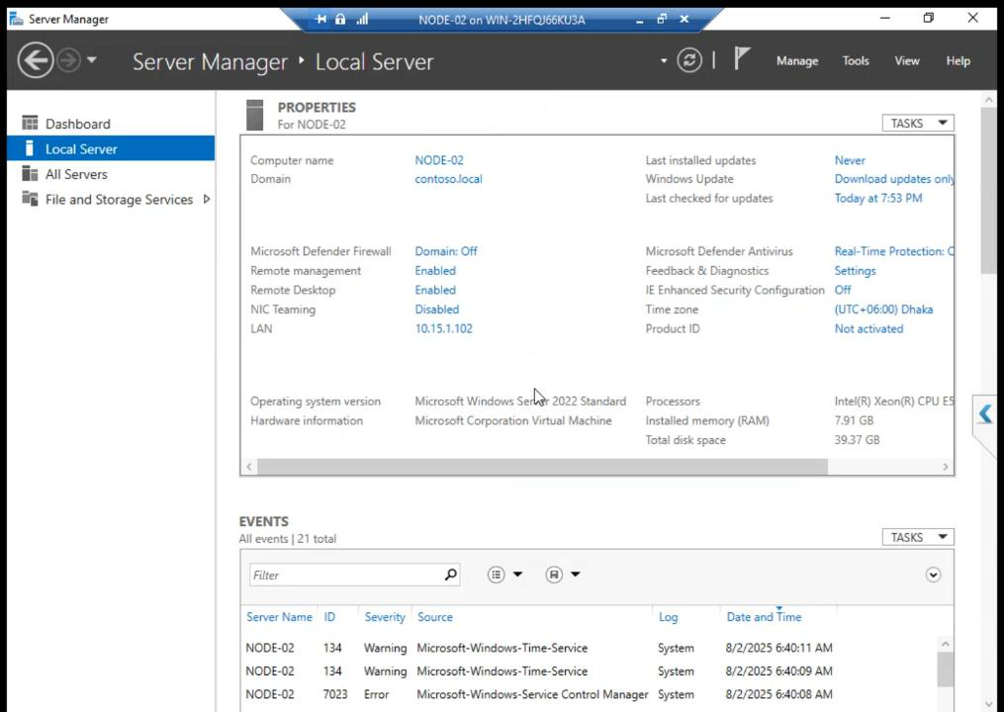Click the Filter search magnifier icon
Image resolution: width=1004 pixels, height=712 pixels.
click(x=451, y=575)
